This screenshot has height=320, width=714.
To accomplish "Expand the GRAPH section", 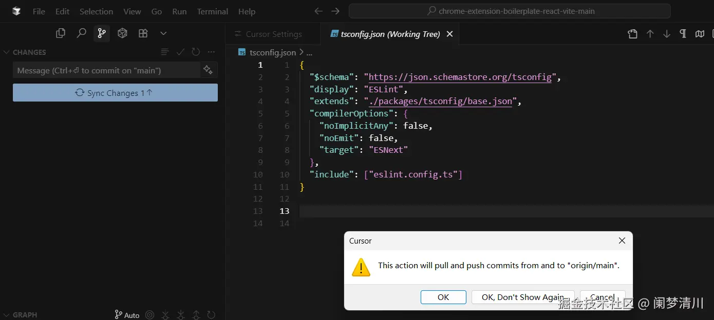I will (7, 315).
